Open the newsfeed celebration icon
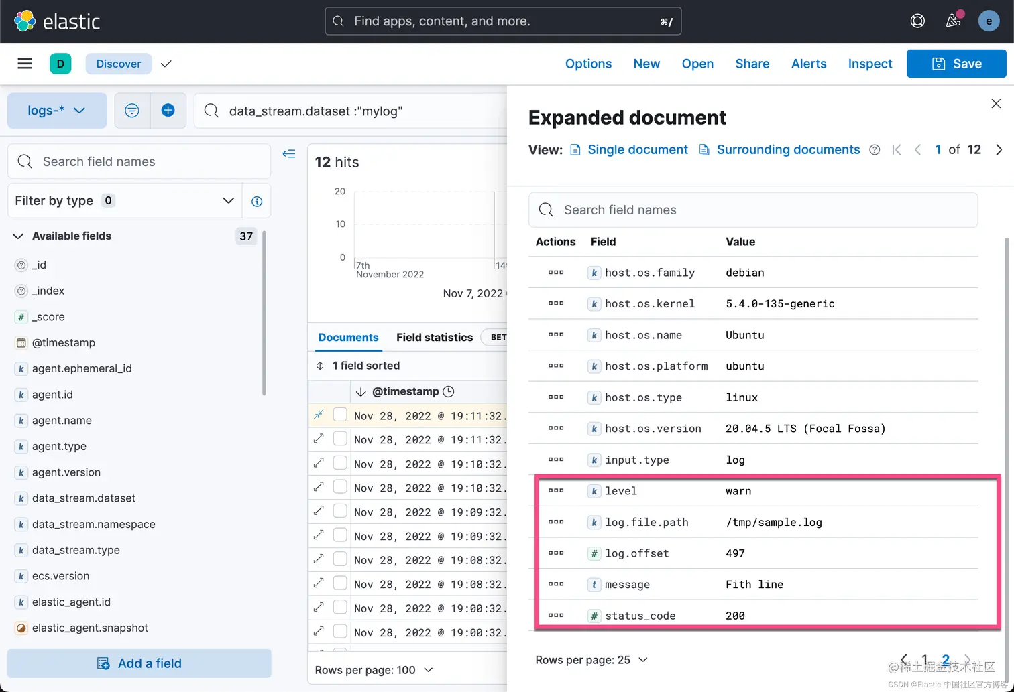Image resolution: width=1014 pixels, height=692 pixels. coord(954,21)
